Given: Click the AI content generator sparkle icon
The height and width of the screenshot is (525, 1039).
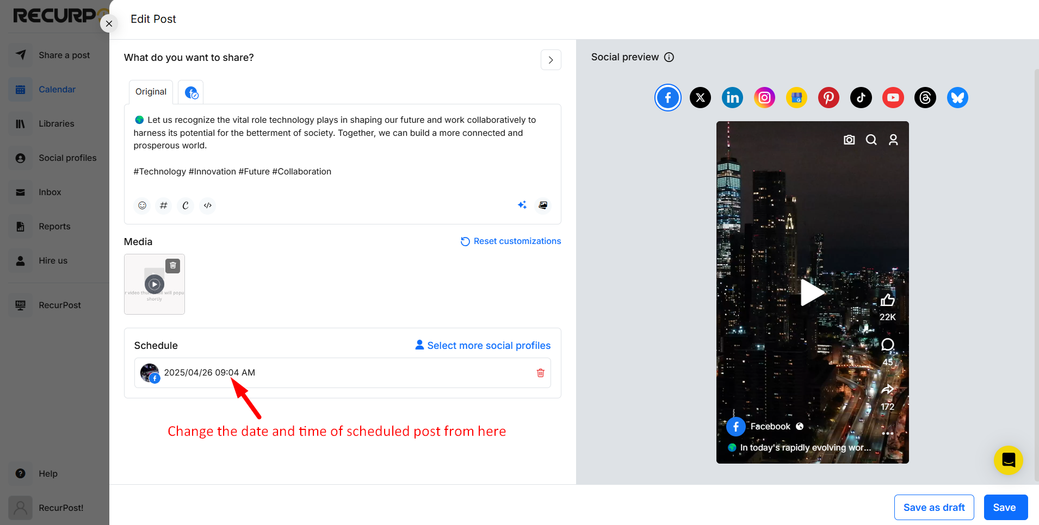Looking at the screenshot, I should tap(522, 205).
